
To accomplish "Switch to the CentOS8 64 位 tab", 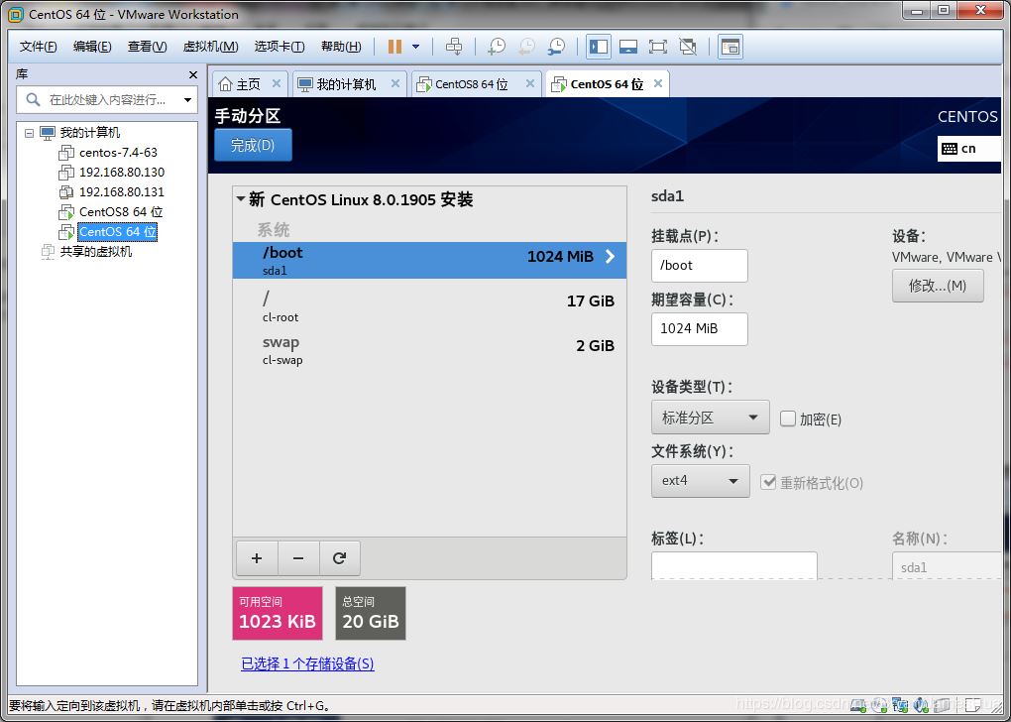I will 471,84.
